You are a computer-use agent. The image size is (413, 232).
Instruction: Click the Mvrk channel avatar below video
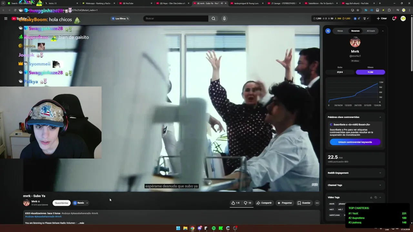(26, 203)
